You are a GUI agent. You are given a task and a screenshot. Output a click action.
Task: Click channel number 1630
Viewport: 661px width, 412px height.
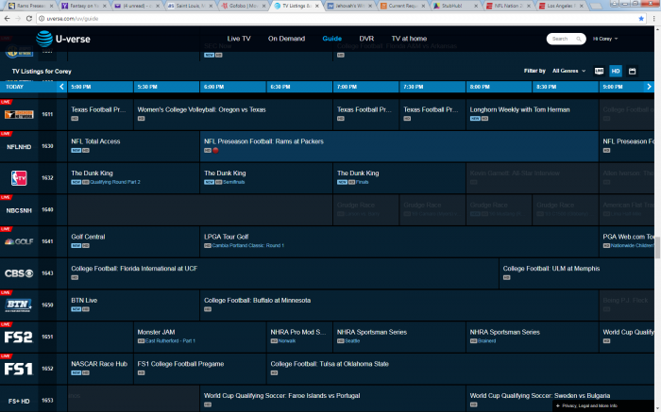47,146
